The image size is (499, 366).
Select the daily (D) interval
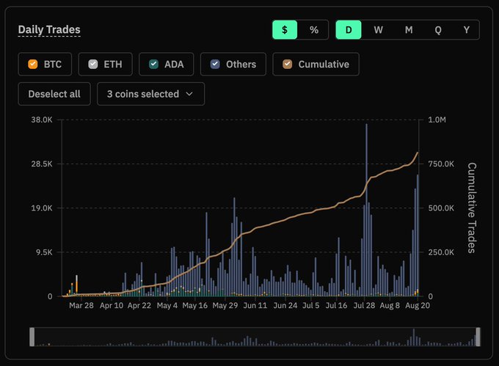point(349,30)
